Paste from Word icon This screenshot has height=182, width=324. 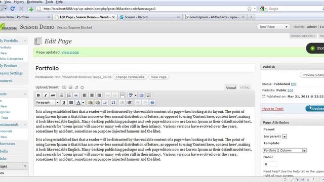click(x=98, y=103)
